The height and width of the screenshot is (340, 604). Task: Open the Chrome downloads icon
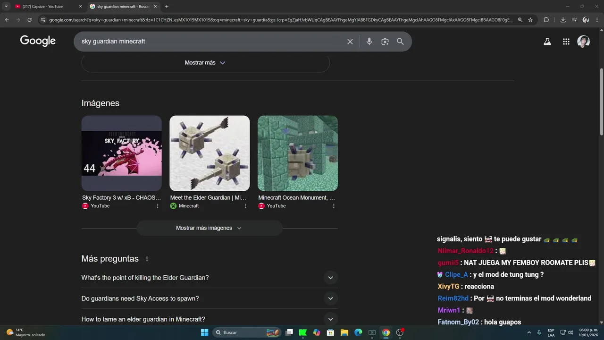pyautogui.click(x=563, y=20)
